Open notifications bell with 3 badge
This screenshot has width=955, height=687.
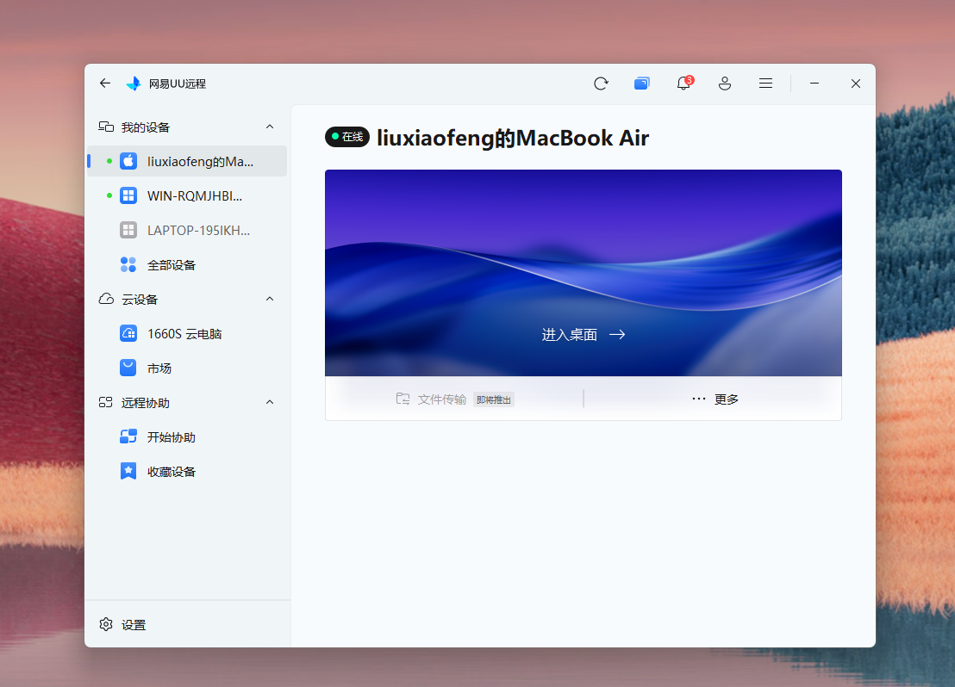[684, 83]
